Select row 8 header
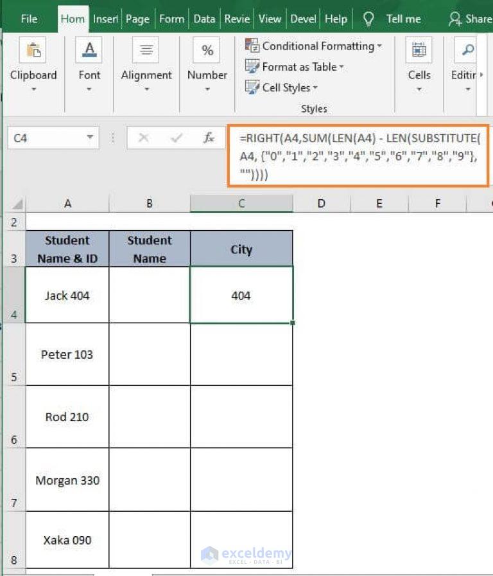 point(14,540)
